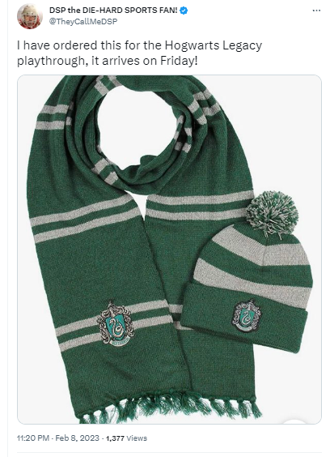This screenshot has width=330, height=457.
Task: Click the Slytherin crest on the scarf
Action: pos(116,324)
